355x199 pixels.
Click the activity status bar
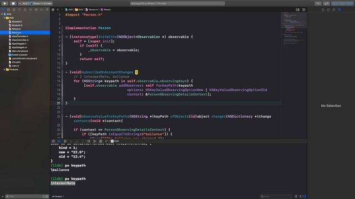177,3
